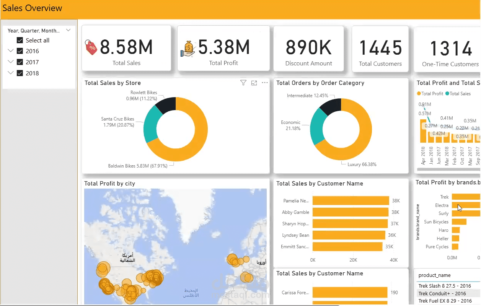Open the Year, Quarter, Month slicer dropdown

[x=68, y=30]
